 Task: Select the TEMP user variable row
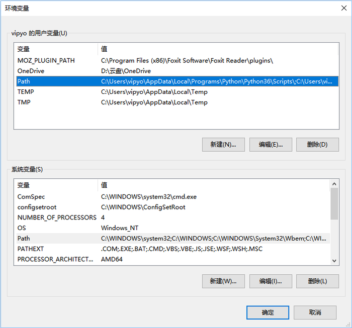pos(178,92)
